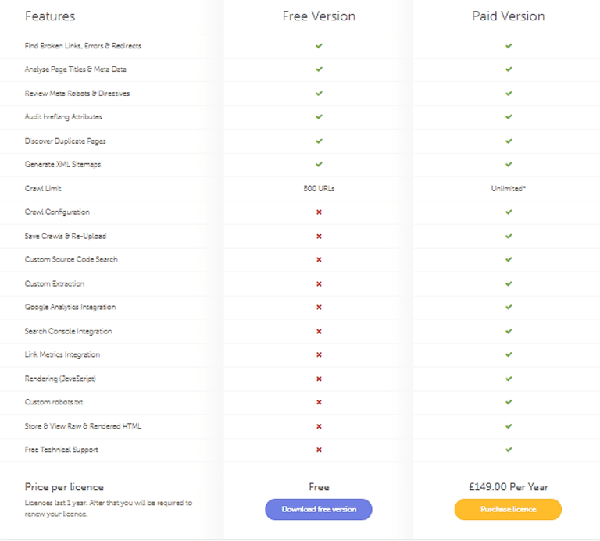The image size is (600, 541).
Task: Click Free Version checkmark for Find Broken Links
Action: tap(319, 46)
